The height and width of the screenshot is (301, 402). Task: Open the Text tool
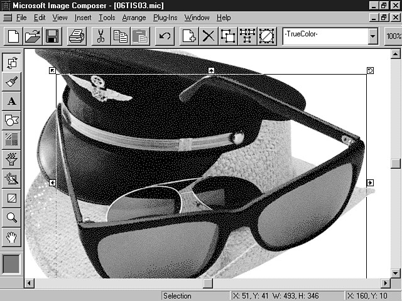click(x=12, y=101)
